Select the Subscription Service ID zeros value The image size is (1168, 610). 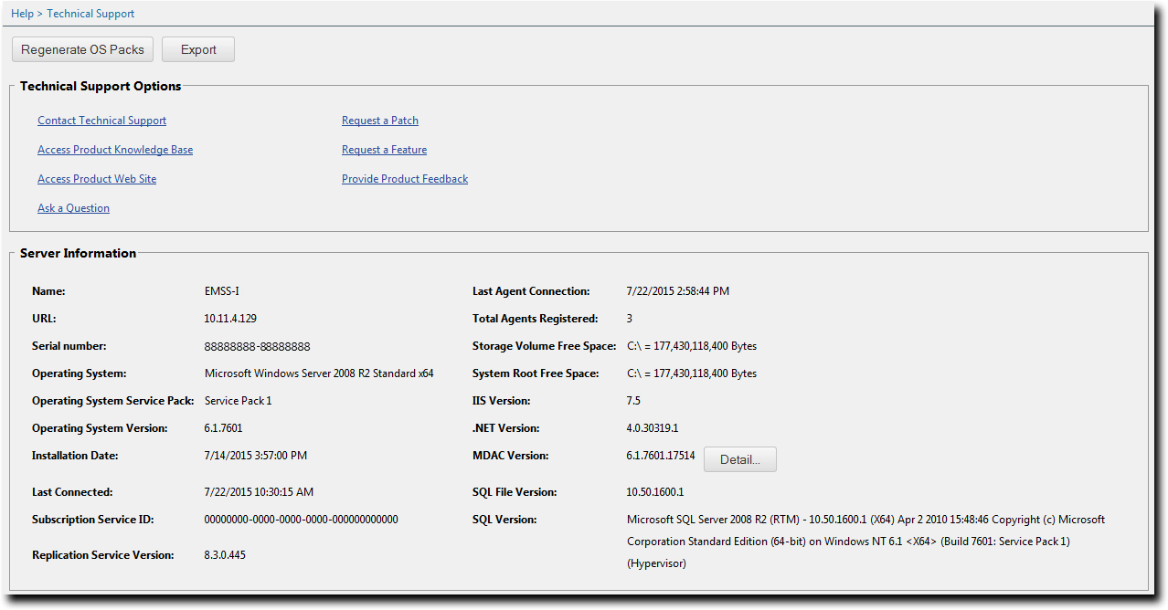click(302, 520)
